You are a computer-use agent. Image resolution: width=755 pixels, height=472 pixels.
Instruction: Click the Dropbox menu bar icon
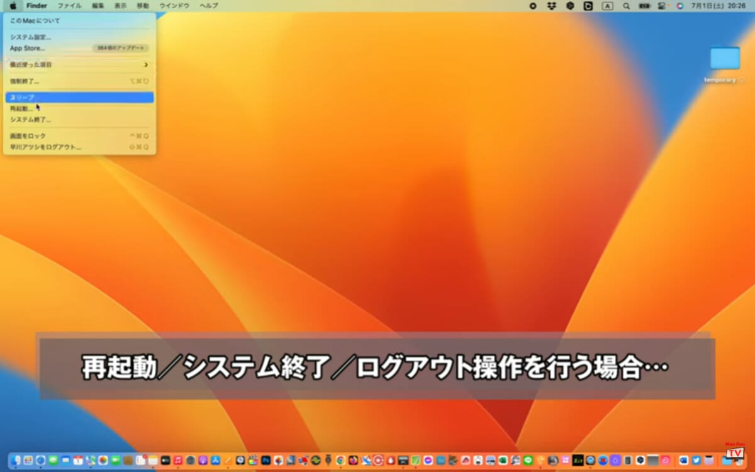[552, 6]
